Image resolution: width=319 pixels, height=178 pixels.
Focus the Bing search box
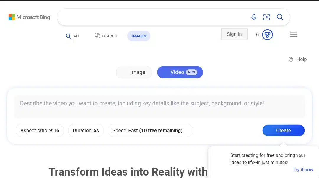click(153, 17)
